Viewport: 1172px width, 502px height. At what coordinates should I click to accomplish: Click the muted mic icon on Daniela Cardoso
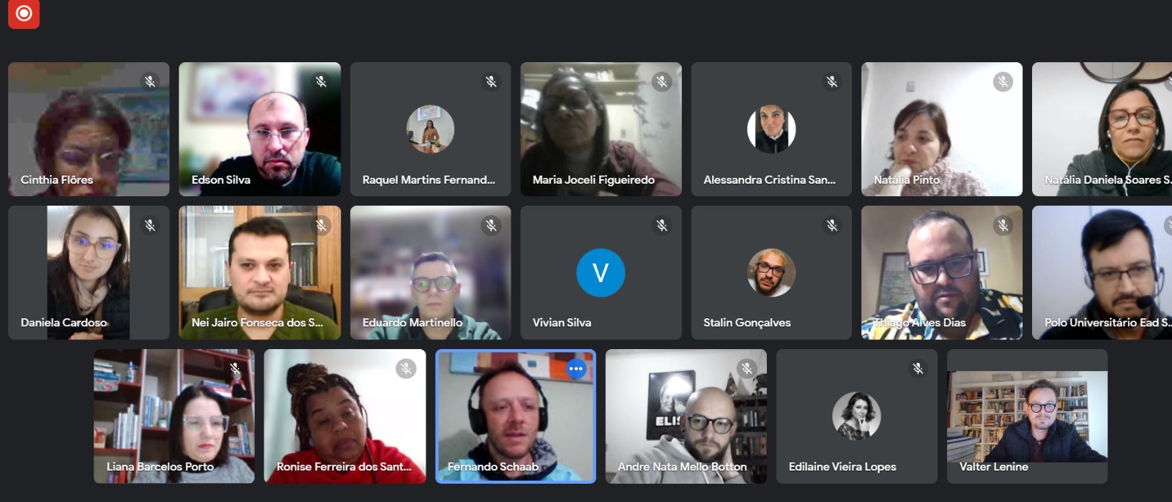(x=150, y=225)
